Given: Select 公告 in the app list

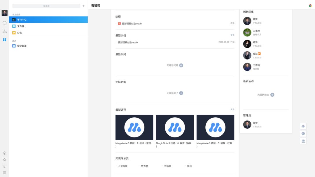Looking at the screenshot, I should [48, 33].
